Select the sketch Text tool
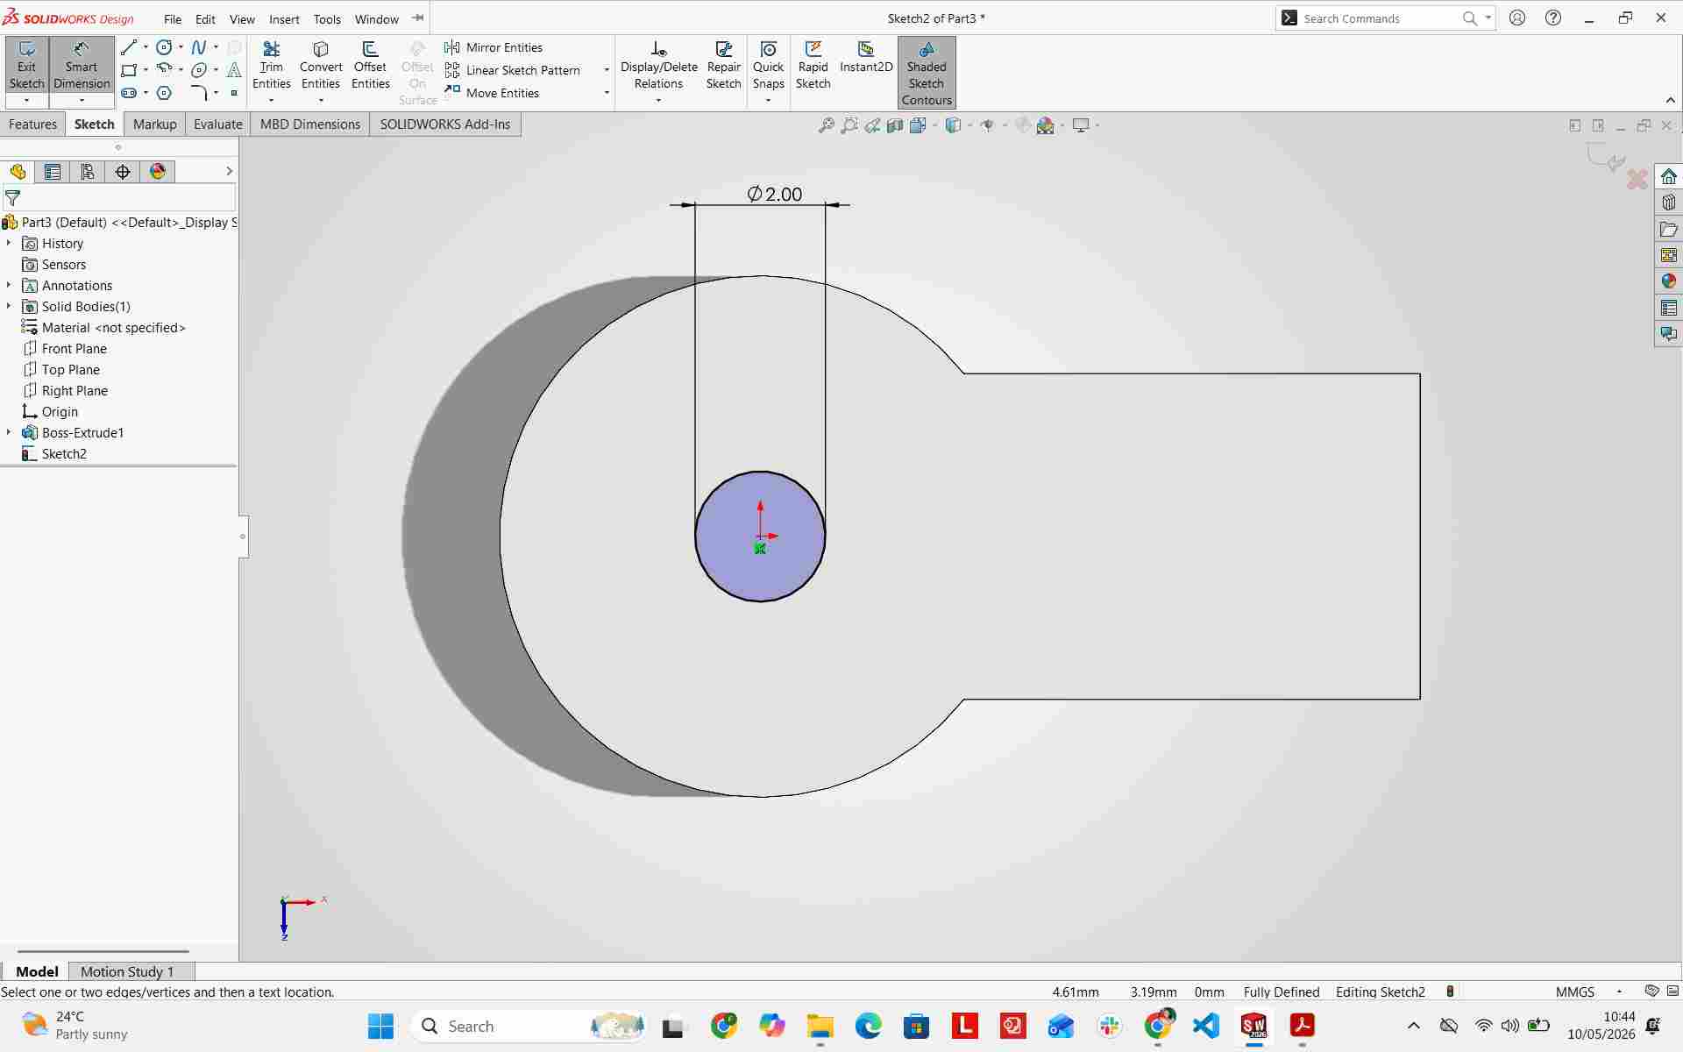This screenshot has width=1683, height=1052. pos(234,70)
